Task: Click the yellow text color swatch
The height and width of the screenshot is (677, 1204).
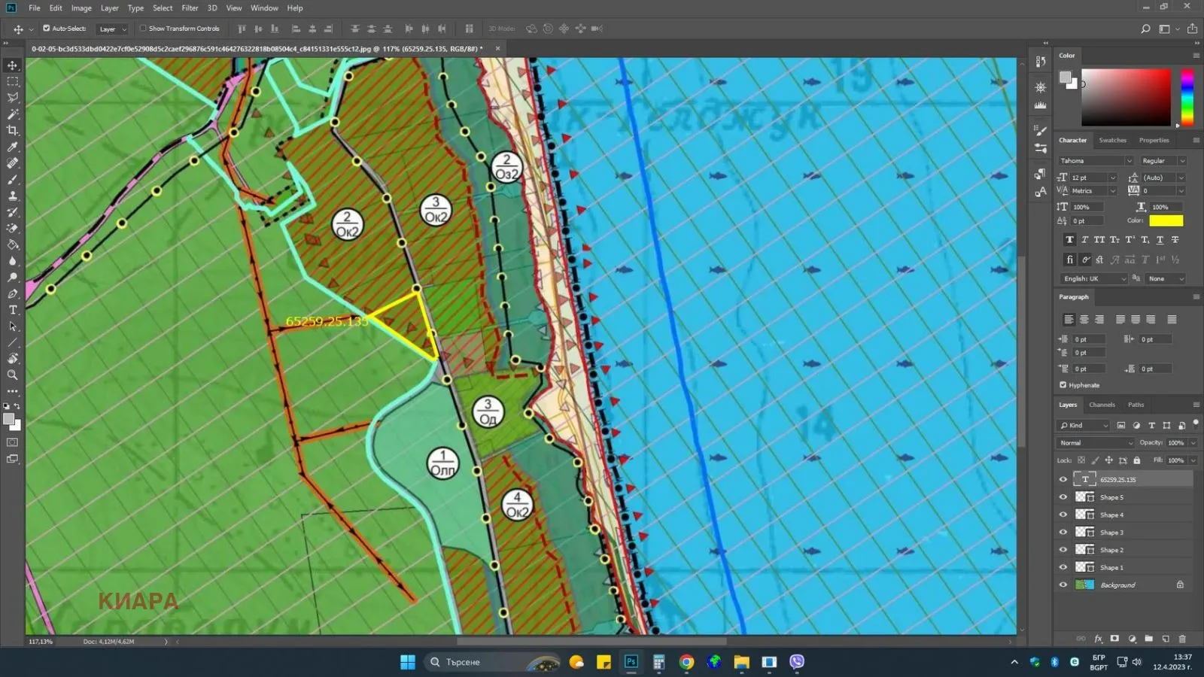Action: [x=1166, y=220]
